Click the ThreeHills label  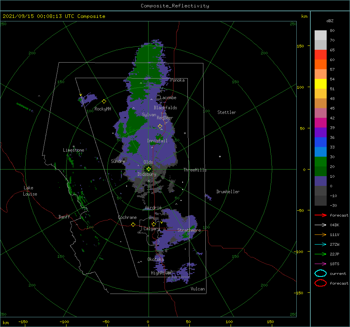click(195, 170)
